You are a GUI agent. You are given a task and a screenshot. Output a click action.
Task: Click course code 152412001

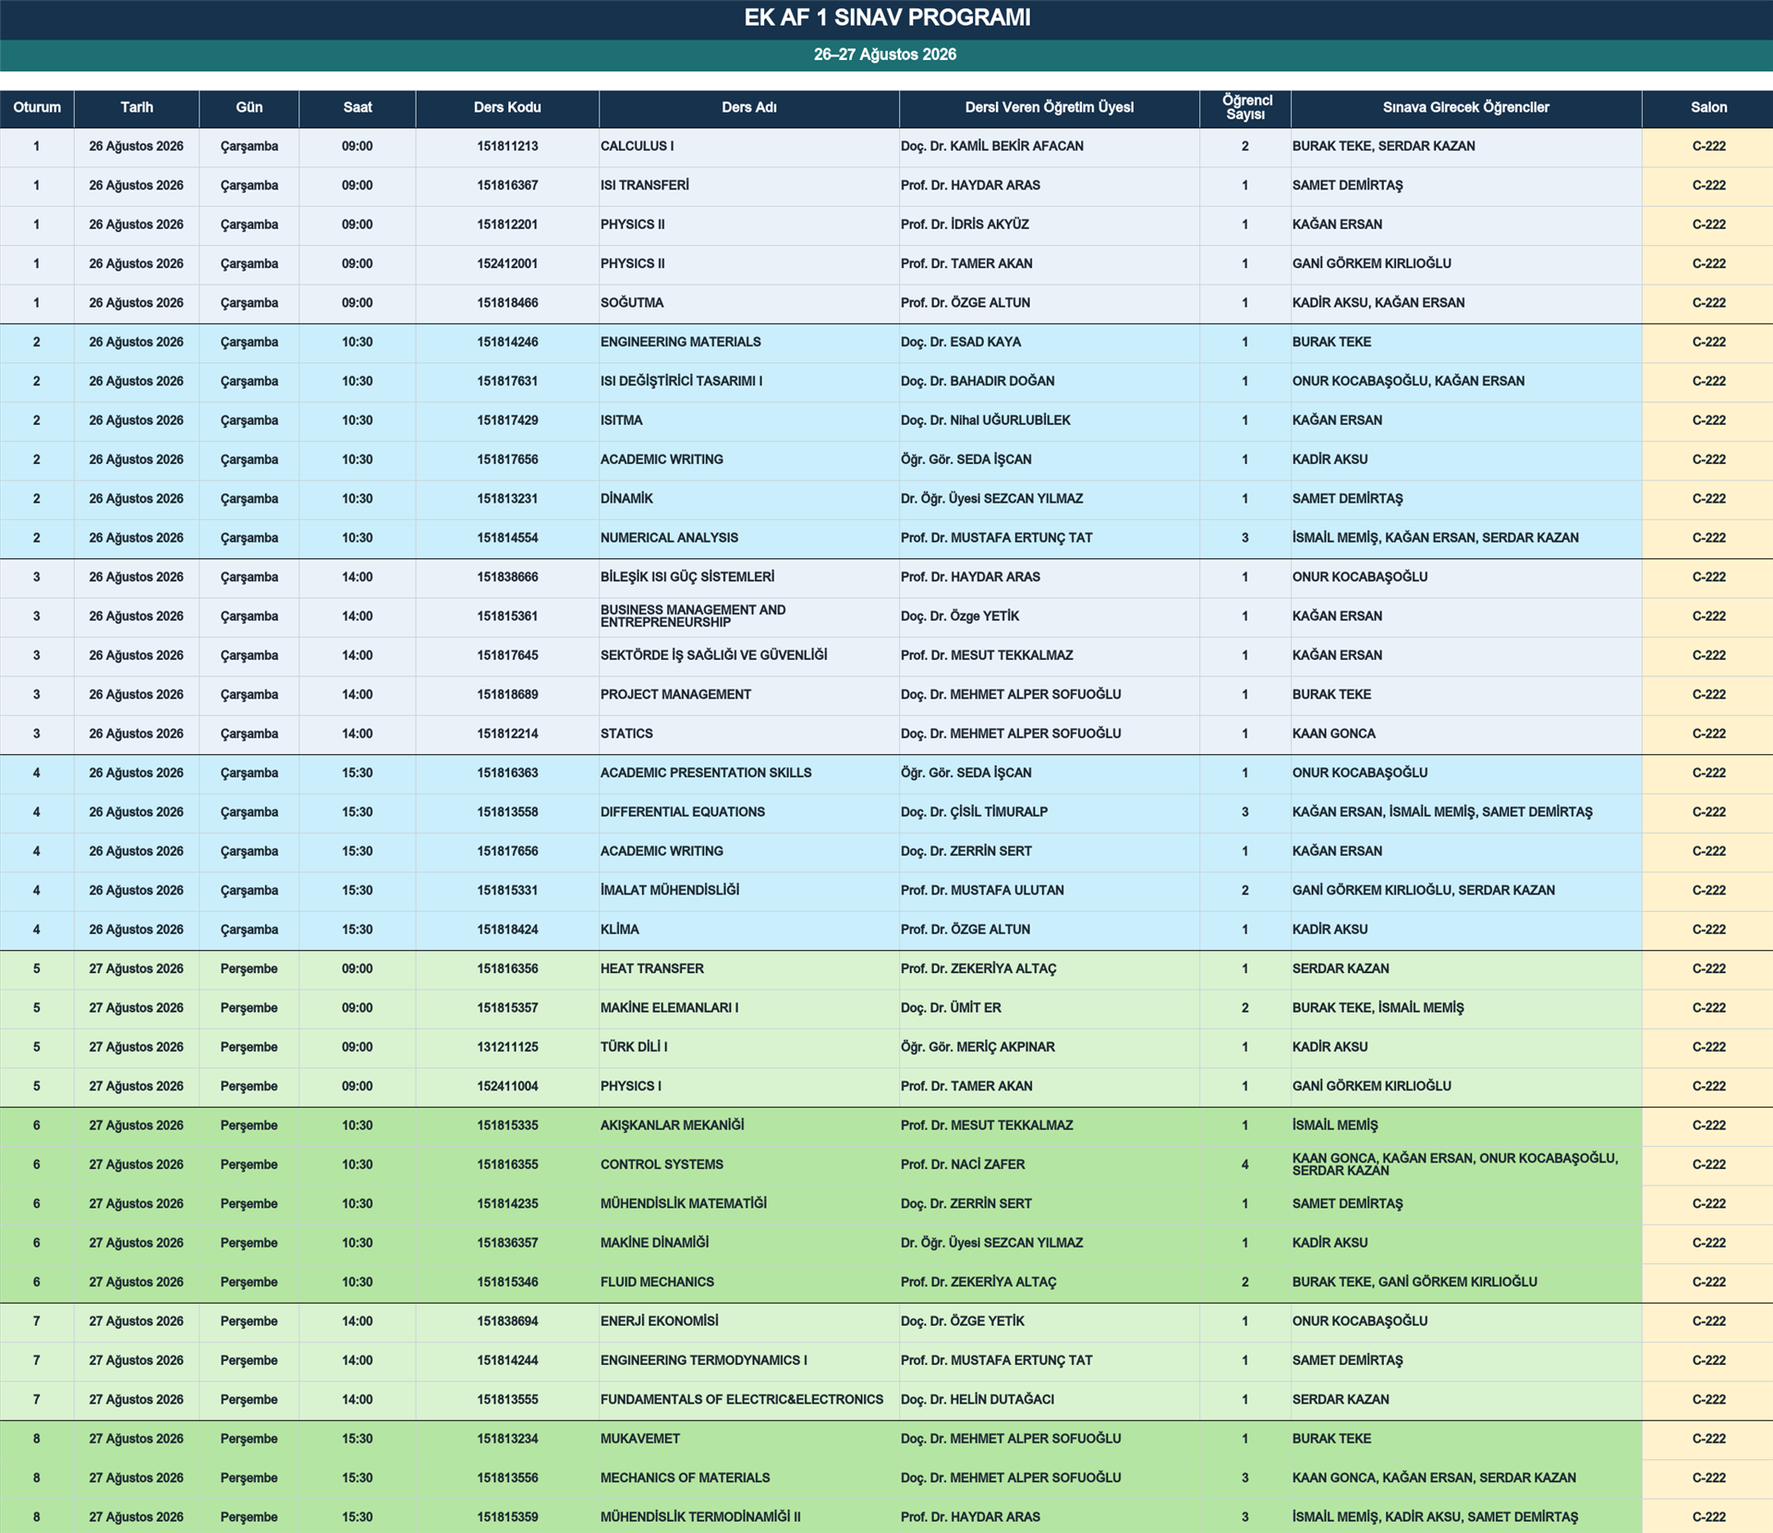point(507,264)
